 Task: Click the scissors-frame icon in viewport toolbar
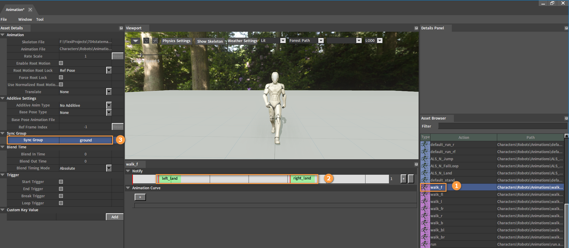(x=155, y=41)
